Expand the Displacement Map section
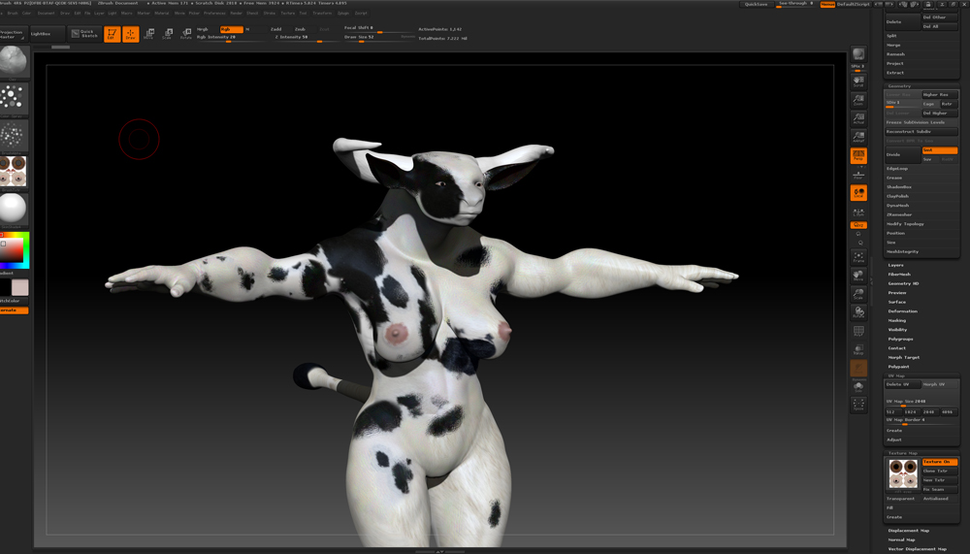The image size is (970, 554). 908,531
